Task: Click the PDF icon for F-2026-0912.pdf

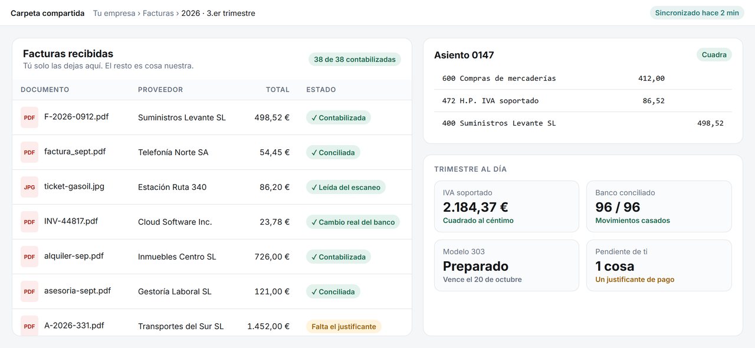Action: point(29,117)
